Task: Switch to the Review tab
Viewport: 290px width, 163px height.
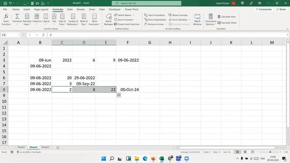Action: click(81, 9)
